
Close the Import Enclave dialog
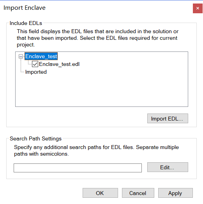coord(198,8)
